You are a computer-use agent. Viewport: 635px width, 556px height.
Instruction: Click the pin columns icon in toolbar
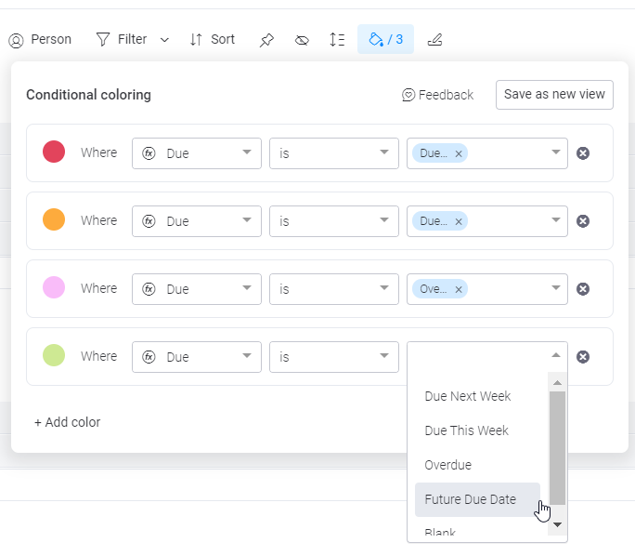tap(266, 40)
